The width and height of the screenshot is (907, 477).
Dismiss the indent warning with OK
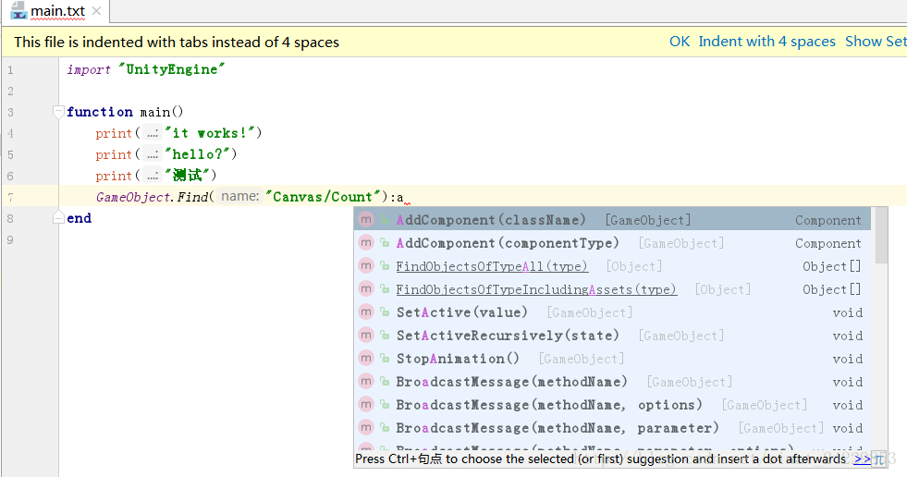pyautogui.click(x=680, y=42)
